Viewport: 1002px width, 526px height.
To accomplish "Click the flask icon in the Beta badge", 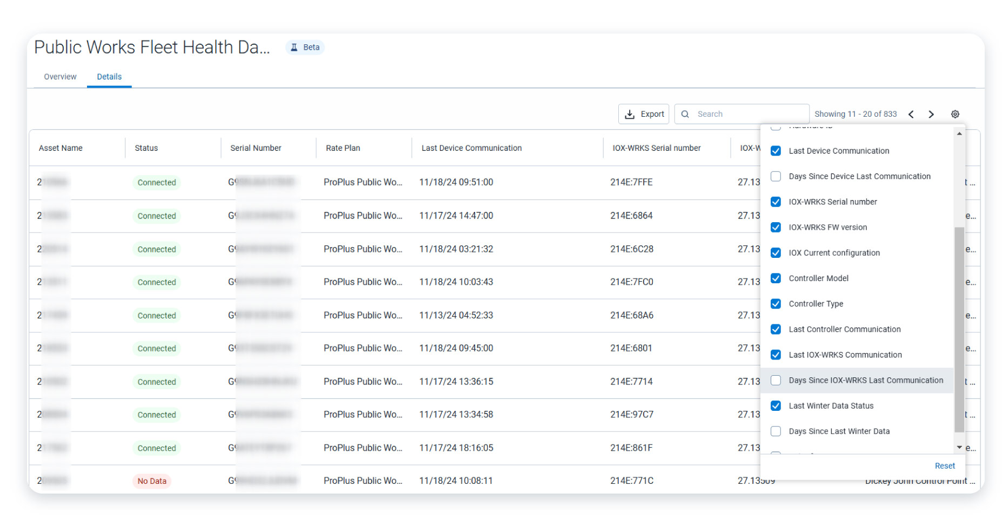I will pos(293,47).
